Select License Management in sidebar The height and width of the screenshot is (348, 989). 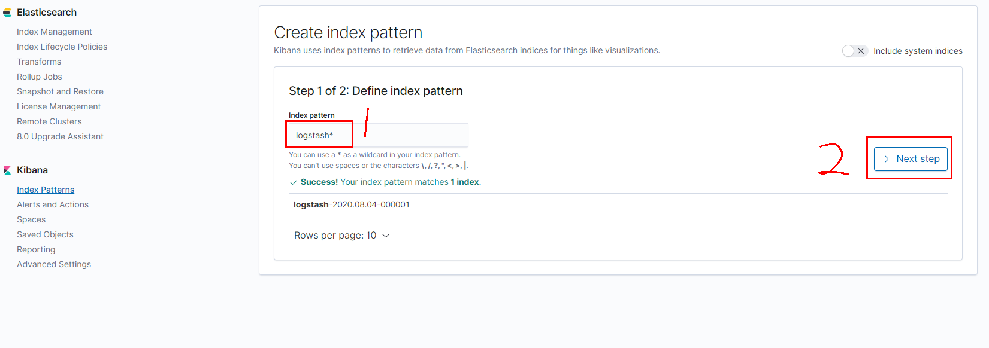(x=59, y=106)
